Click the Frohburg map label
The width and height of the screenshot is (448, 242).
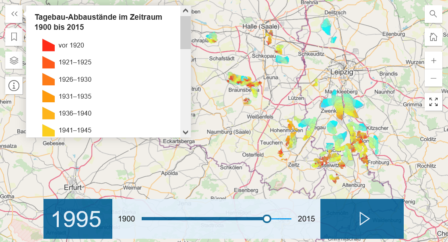coord(378,162)
